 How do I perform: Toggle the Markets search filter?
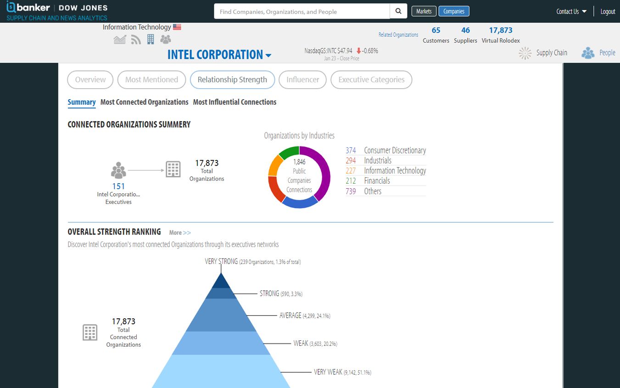[x=424, y=11]
